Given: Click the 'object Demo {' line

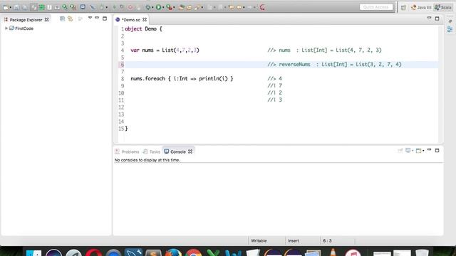Looking at the screenshot, I should (x=143, y=29).
